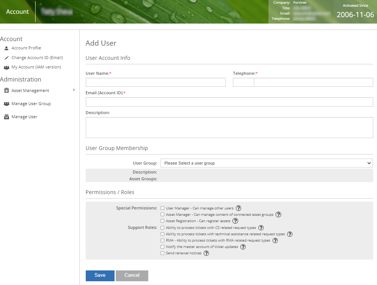
Task: Click inside the User Name field
Action: 155,82
